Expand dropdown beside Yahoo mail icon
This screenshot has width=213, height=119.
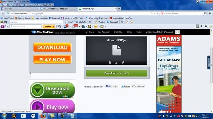pyautogui.click(x=70, y=26)
